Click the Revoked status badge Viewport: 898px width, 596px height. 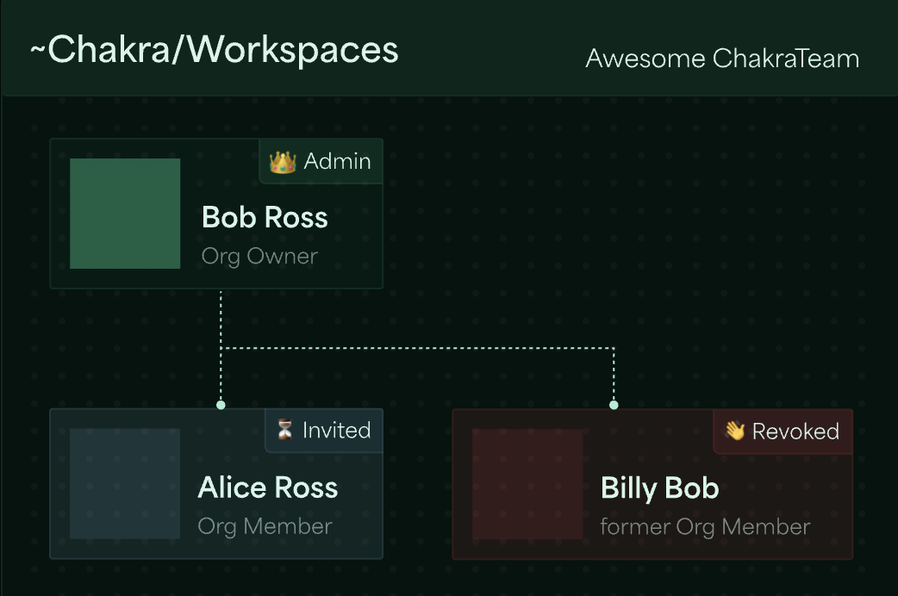coord(783,431)
